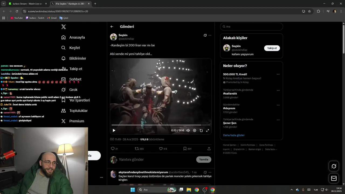Mute the video volume
Viewport: 345px width, 194px height.
pyautogui.click(x=188, y=130)
